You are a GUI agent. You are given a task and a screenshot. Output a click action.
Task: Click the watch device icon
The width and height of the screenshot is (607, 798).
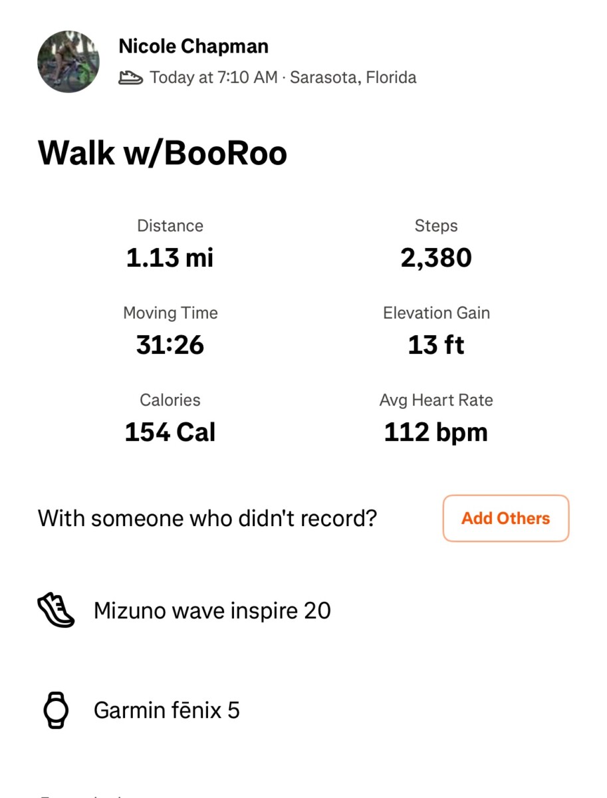click(x=56, y=710)
